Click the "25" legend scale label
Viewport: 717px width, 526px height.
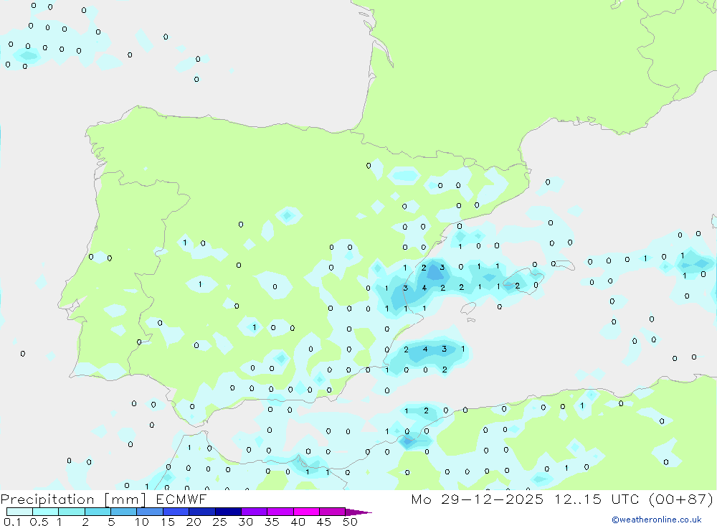pyautogui.click(x=219, y=522)
